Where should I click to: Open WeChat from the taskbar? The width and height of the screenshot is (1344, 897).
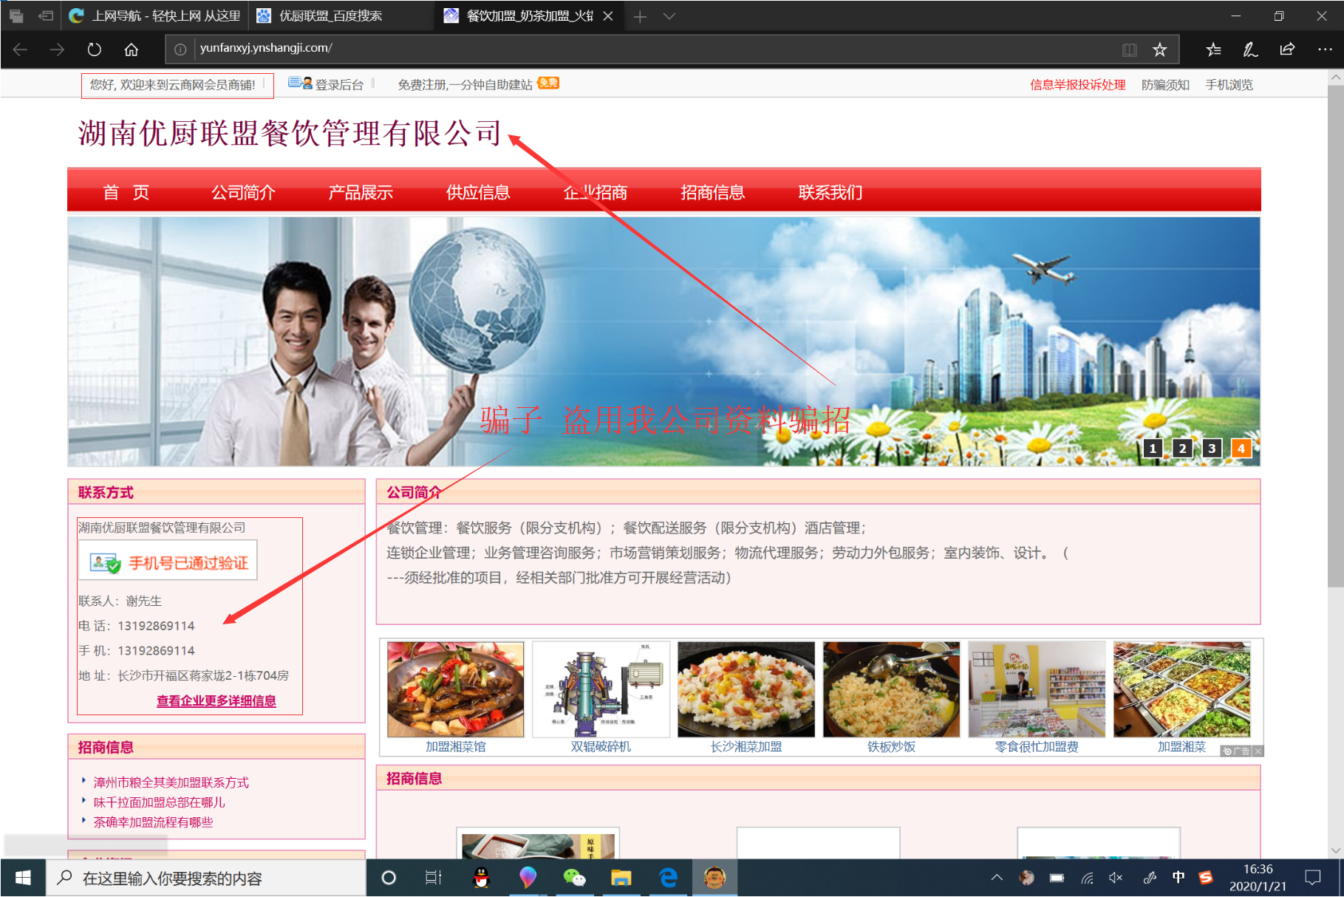574,877
